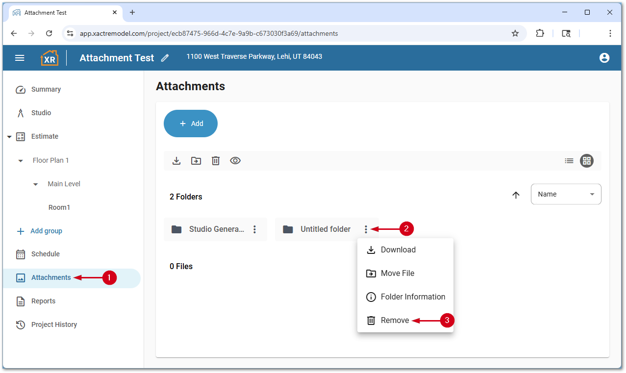Click the pencil icon to edit project name
Viewport: 626px width, 373px height.
pyautogui.click(x=165, y=58)
